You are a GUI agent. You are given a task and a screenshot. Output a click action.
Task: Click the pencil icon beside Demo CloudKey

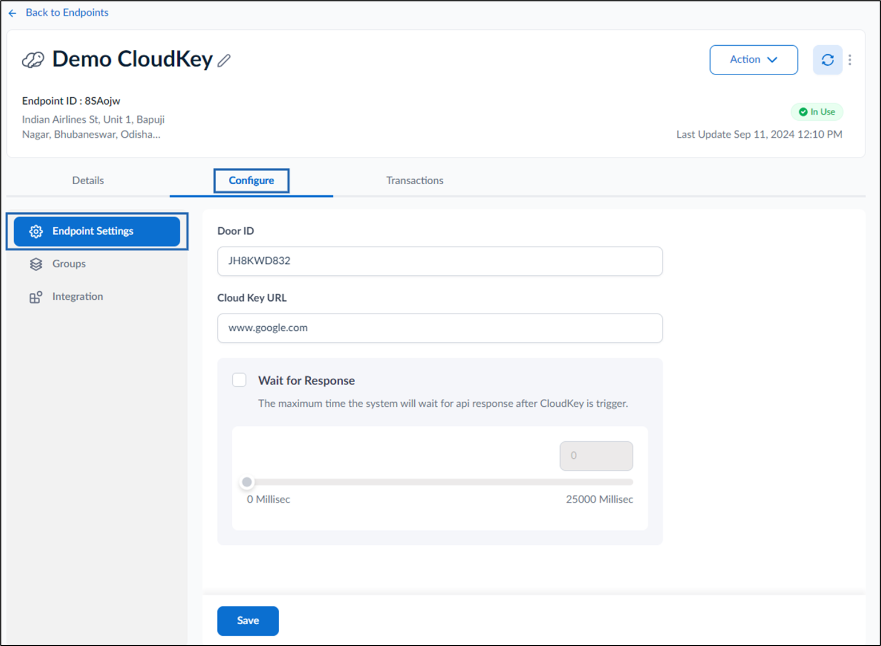(224, 60)
